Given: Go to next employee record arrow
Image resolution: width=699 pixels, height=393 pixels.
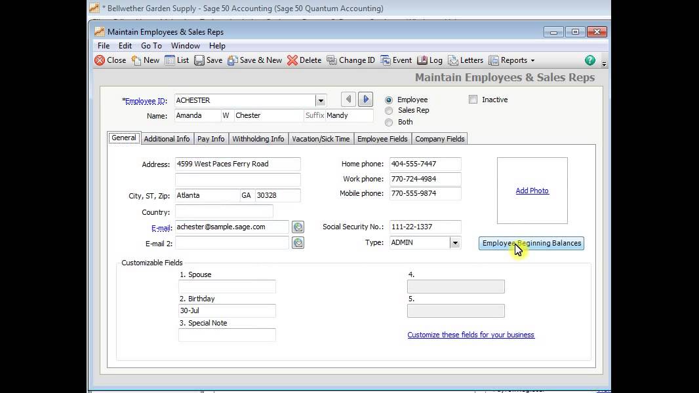Looking at the screenshot, I should [x=365, y=100].
